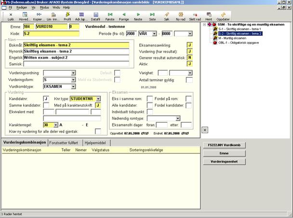The height and width of the screenshot is (218, 293).
Task: Click the Slett rad toolbar icon
Action: coord(195,16)
